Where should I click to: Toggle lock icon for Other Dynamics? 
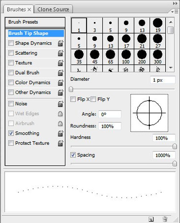click(x=60, y=93)
